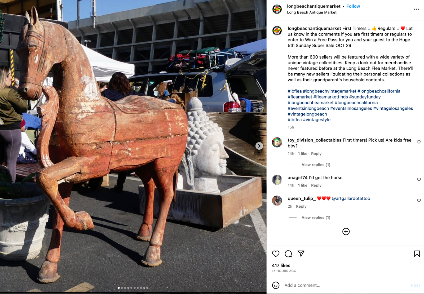Open the #fleamarketfinds hashtag
This screenshot has height=294, width=424.
[x=330, y=97]
